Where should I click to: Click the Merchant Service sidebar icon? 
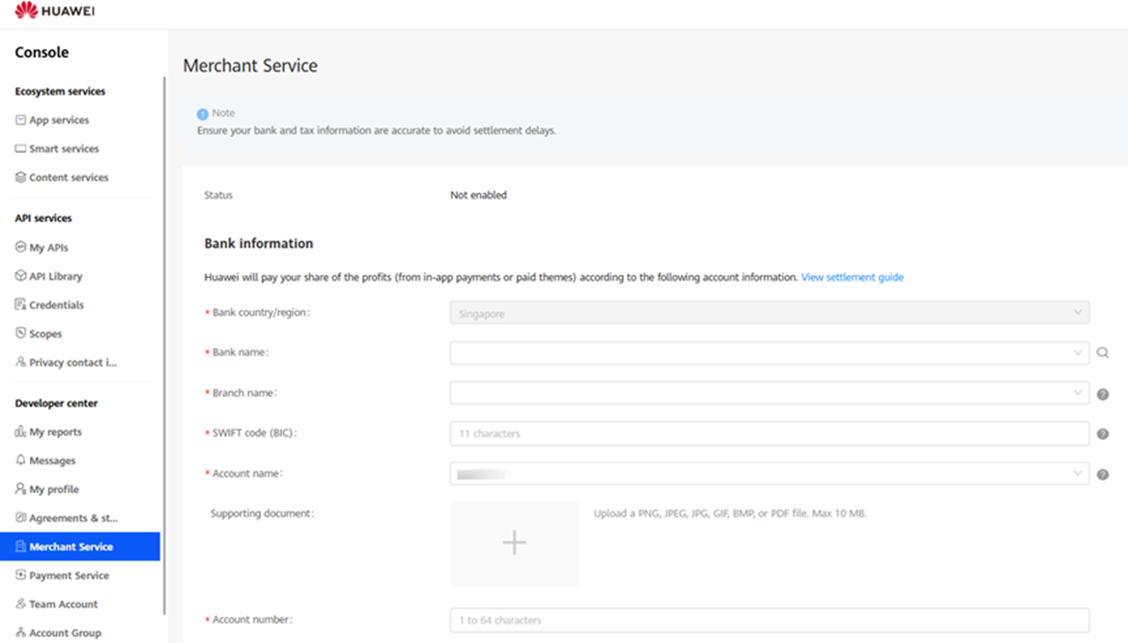[x=20, y=546]
